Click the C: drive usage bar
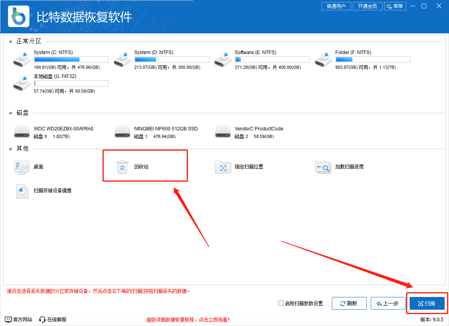 point(71,60)
